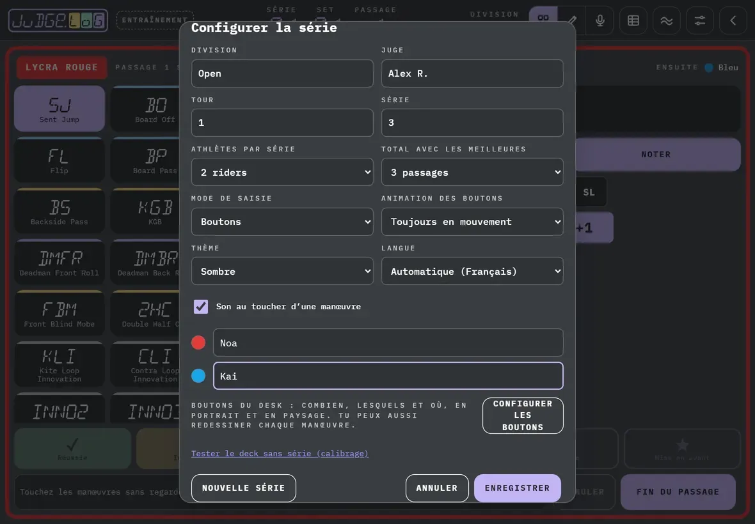Click the Tour input field

tap(282, 123)
